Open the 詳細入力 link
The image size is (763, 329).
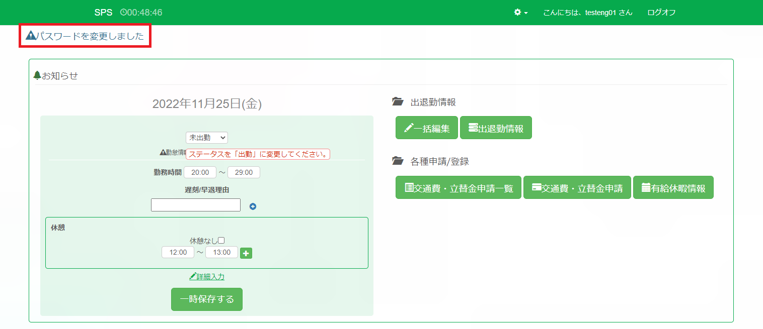click(207, 277)
